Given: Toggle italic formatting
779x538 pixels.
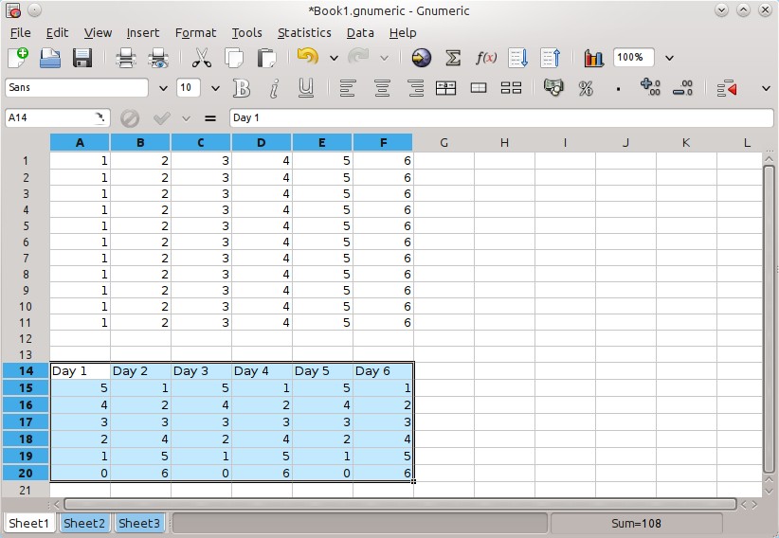Looking at the screenshot, I should click(274, 88).
